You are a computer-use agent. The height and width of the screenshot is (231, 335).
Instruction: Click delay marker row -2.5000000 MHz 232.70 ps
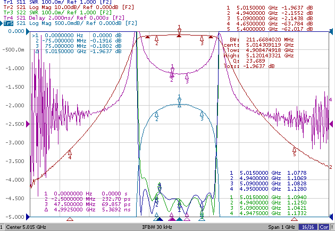point(87,199)
